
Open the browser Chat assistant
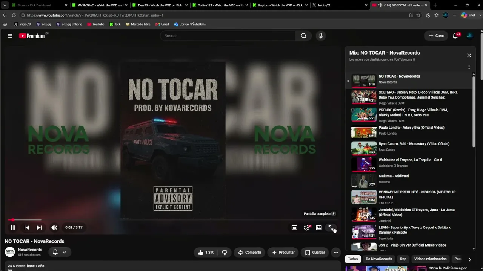click(x=468, y=15)
